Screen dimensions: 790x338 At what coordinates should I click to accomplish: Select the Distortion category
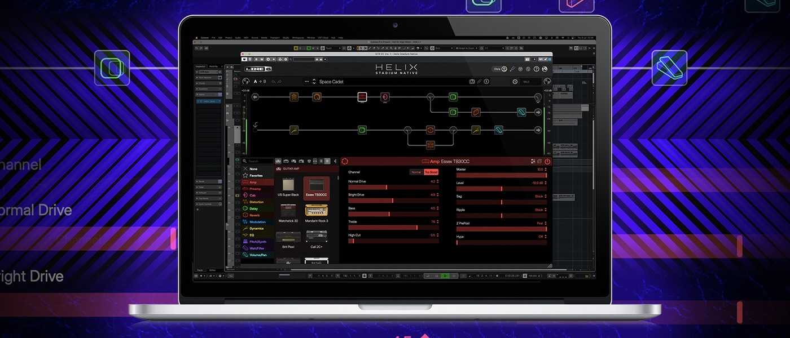click(x=258, y=202)
